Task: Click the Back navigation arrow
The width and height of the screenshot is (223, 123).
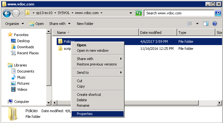Action: (x=7, y=13)
